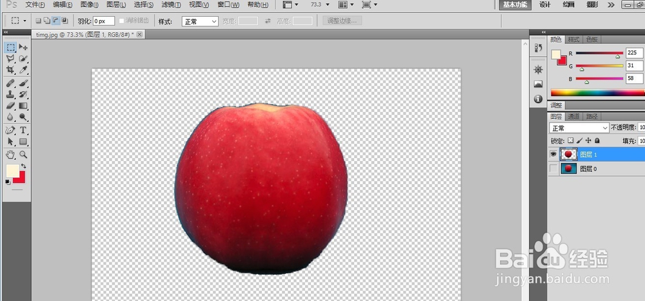Viewport: 645px width, 301px height.
Task: Toggle lock all padlock icon
Action: [597, 141]
